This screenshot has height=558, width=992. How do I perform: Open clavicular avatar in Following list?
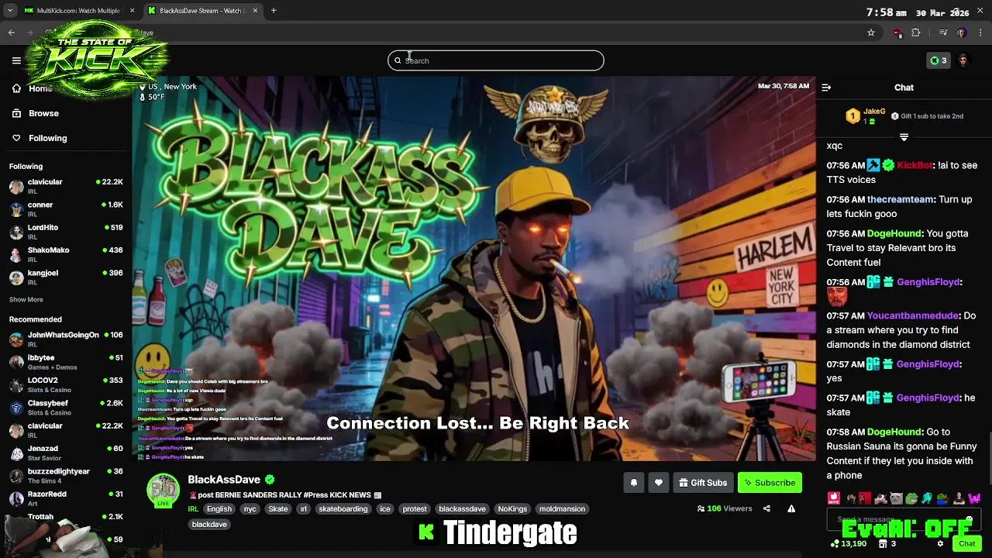coord(16,187)
